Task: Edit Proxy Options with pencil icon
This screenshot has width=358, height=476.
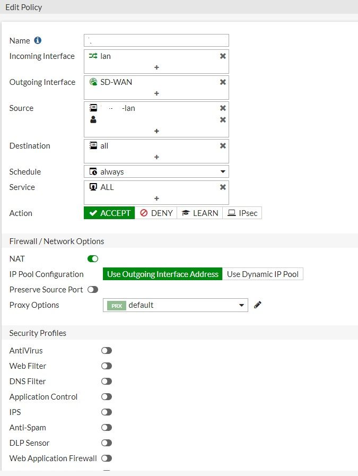Action: click(258, 305)
